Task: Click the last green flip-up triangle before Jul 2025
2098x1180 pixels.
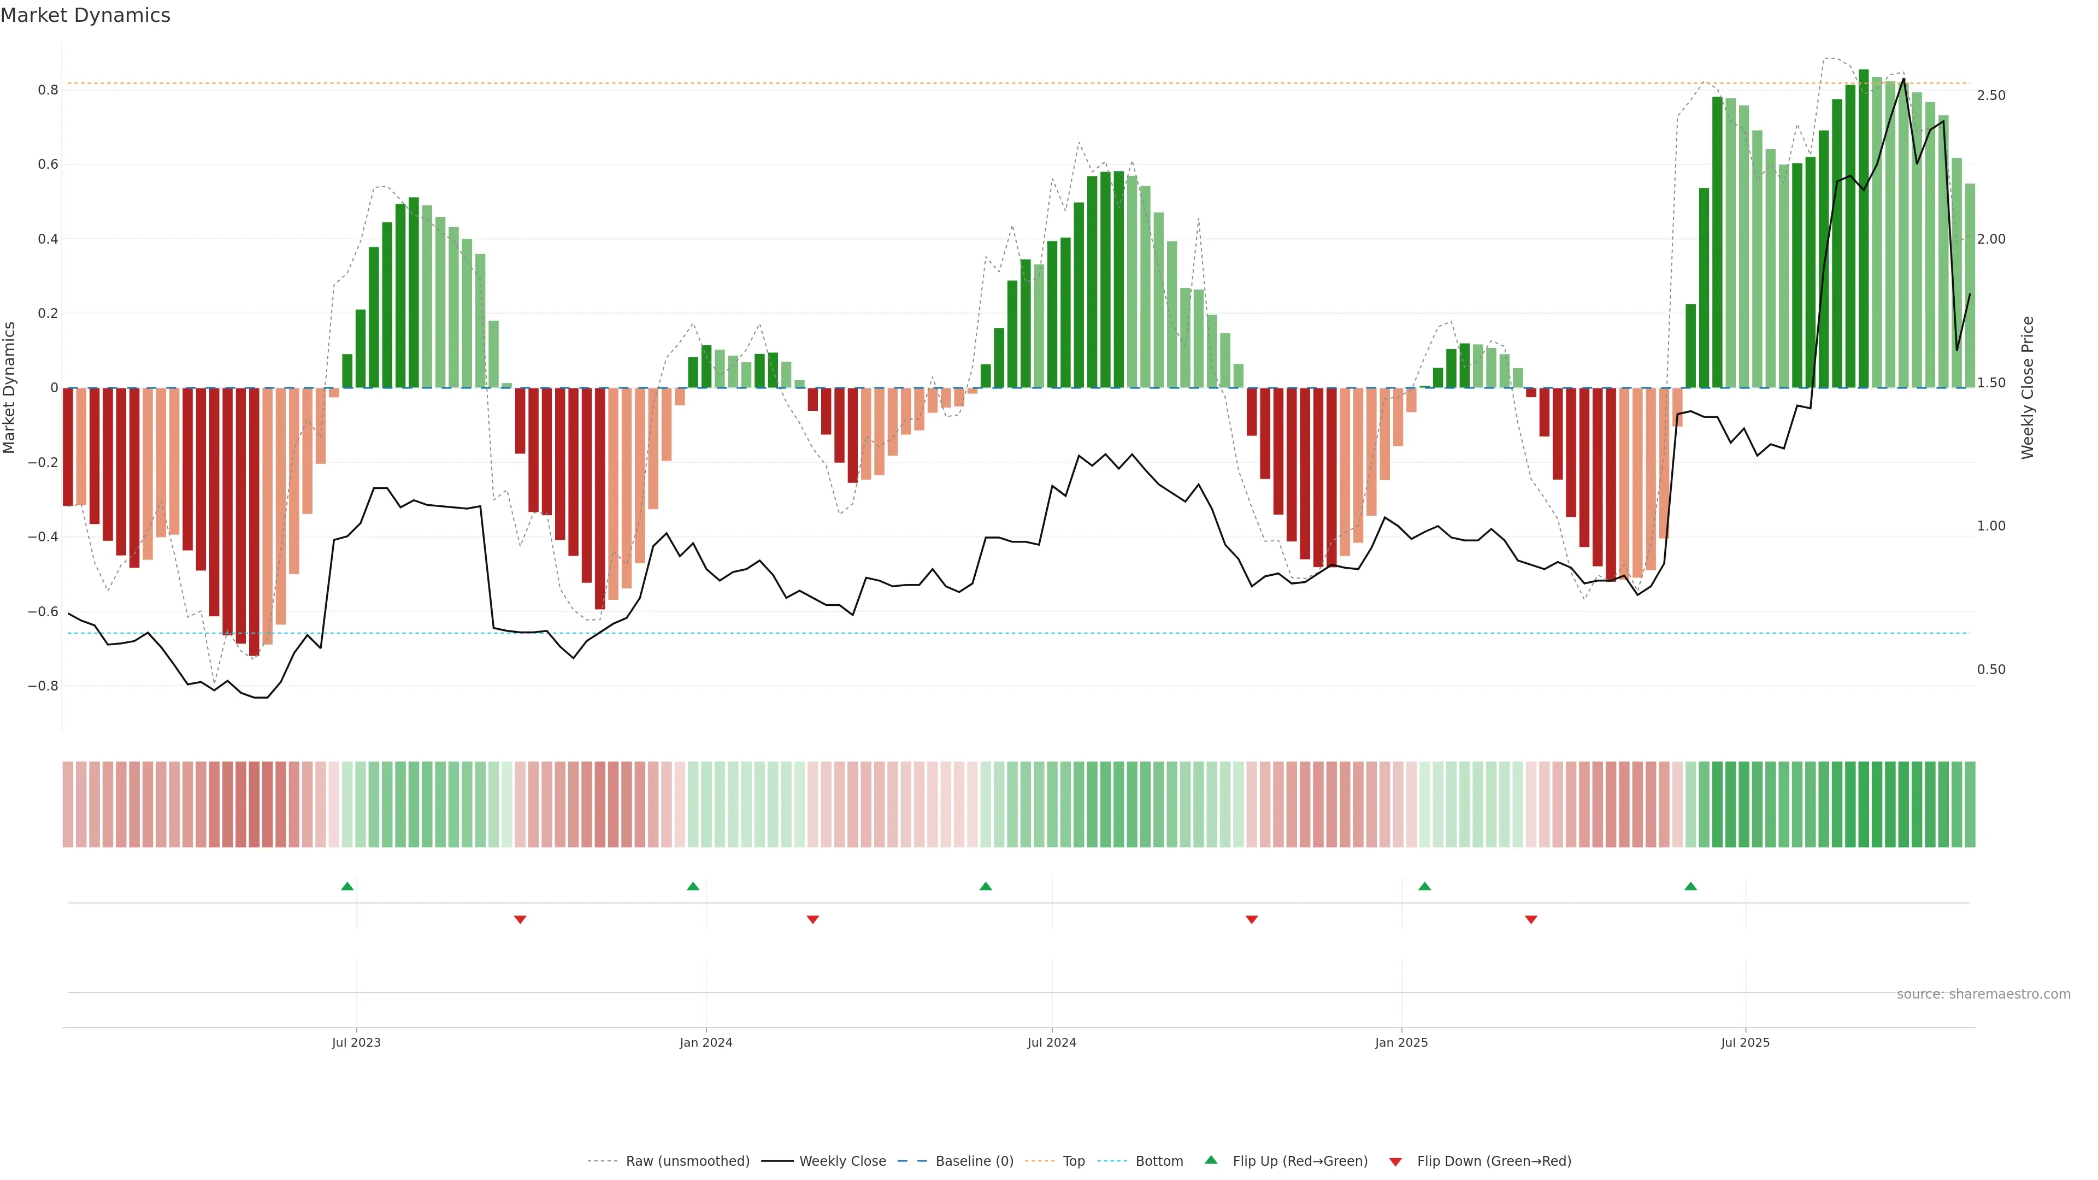Action: [1691, 886]
